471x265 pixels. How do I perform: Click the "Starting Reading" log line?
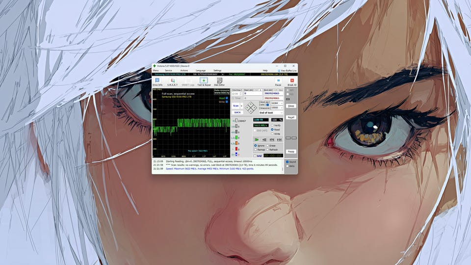coord(209,161)
